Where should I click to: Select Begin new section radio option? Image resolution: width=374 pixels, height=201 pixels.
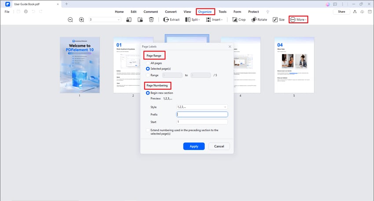148,93
